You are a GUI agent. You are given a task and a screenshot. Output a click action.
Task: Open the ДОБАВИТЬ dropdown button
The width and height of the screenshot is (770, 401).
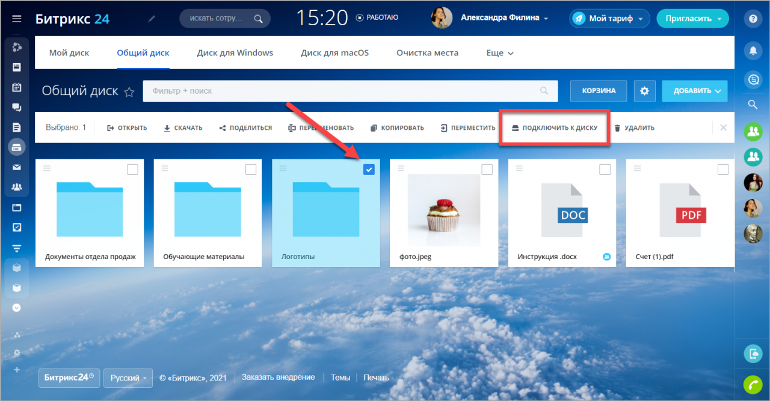(x=695, y=91)
